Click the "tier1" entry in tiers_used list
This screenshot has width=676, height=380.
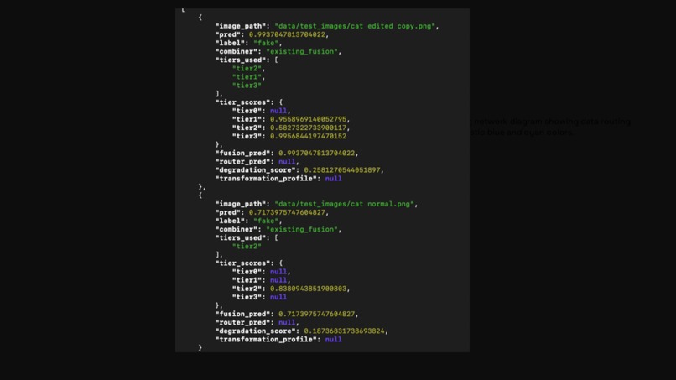[247, 77]
